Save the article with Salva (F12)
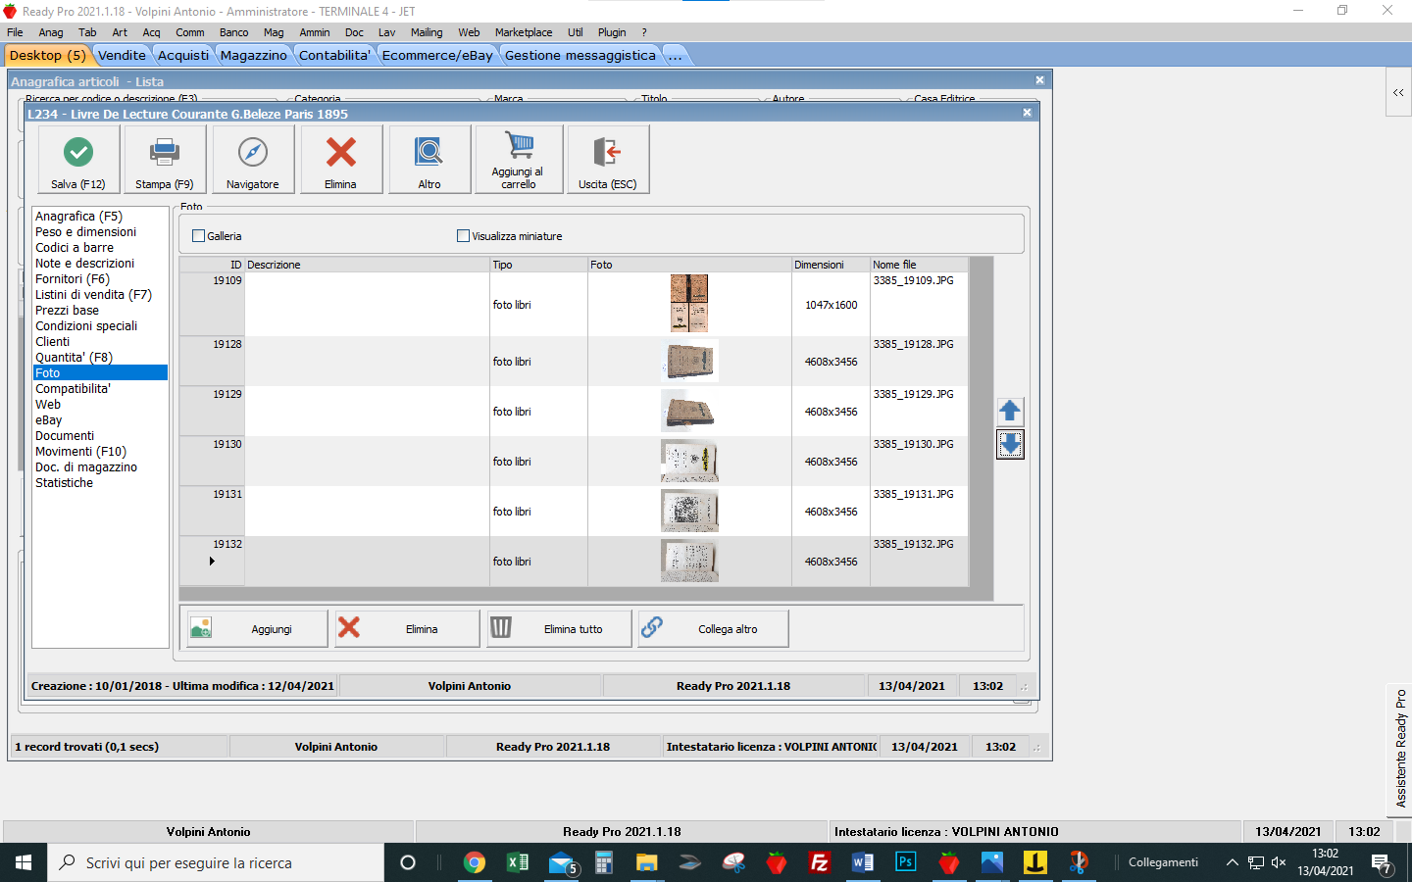The height and width of the screenshot is (882, 1412). [78, 159]
